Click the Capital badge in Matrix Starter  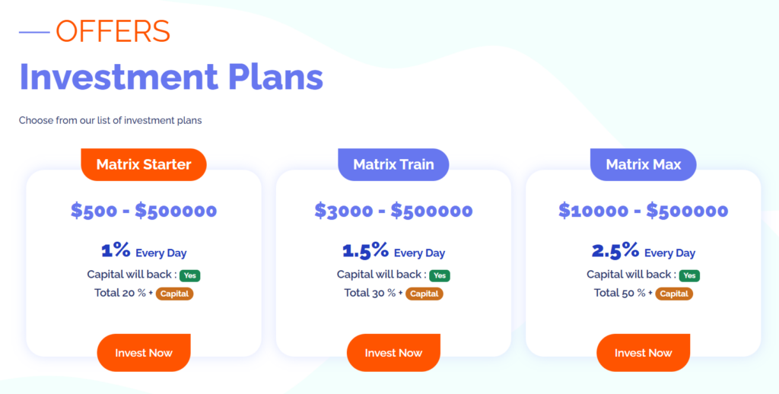[175, 294]
